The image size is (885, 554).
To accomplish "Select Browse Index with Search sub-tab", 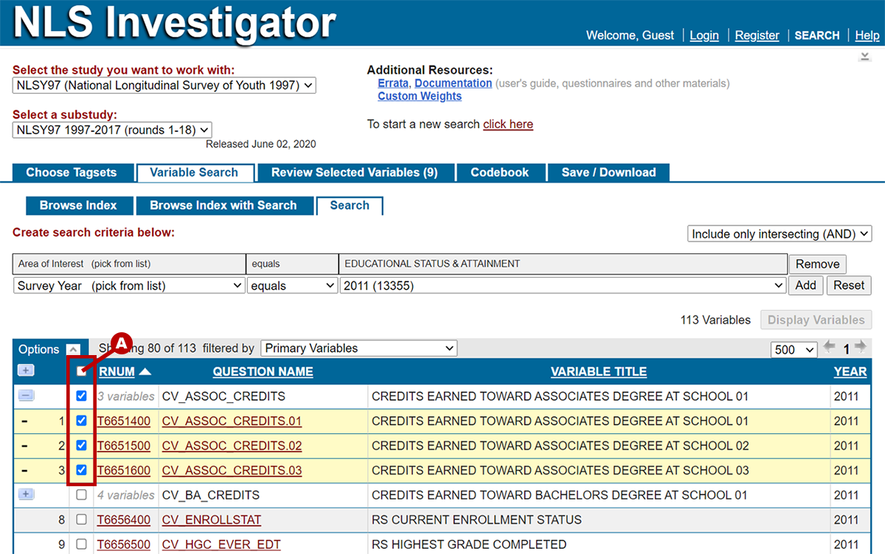I will 223,206.
